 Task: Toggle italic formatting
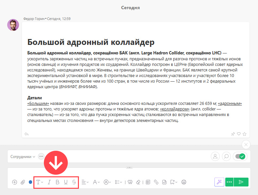49,182
